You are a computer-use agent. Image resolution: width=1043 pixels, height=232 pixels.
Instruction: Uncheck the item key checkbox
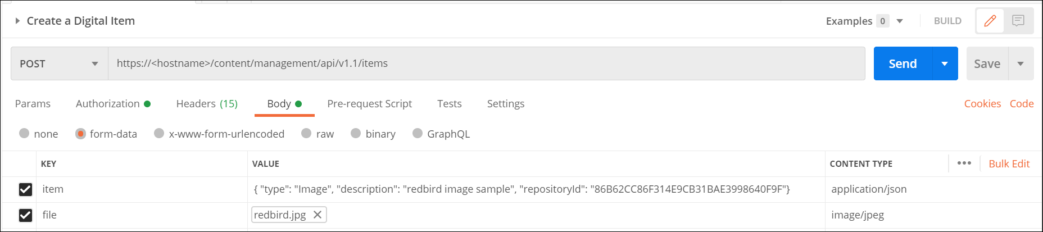click(x=25, y=189)
